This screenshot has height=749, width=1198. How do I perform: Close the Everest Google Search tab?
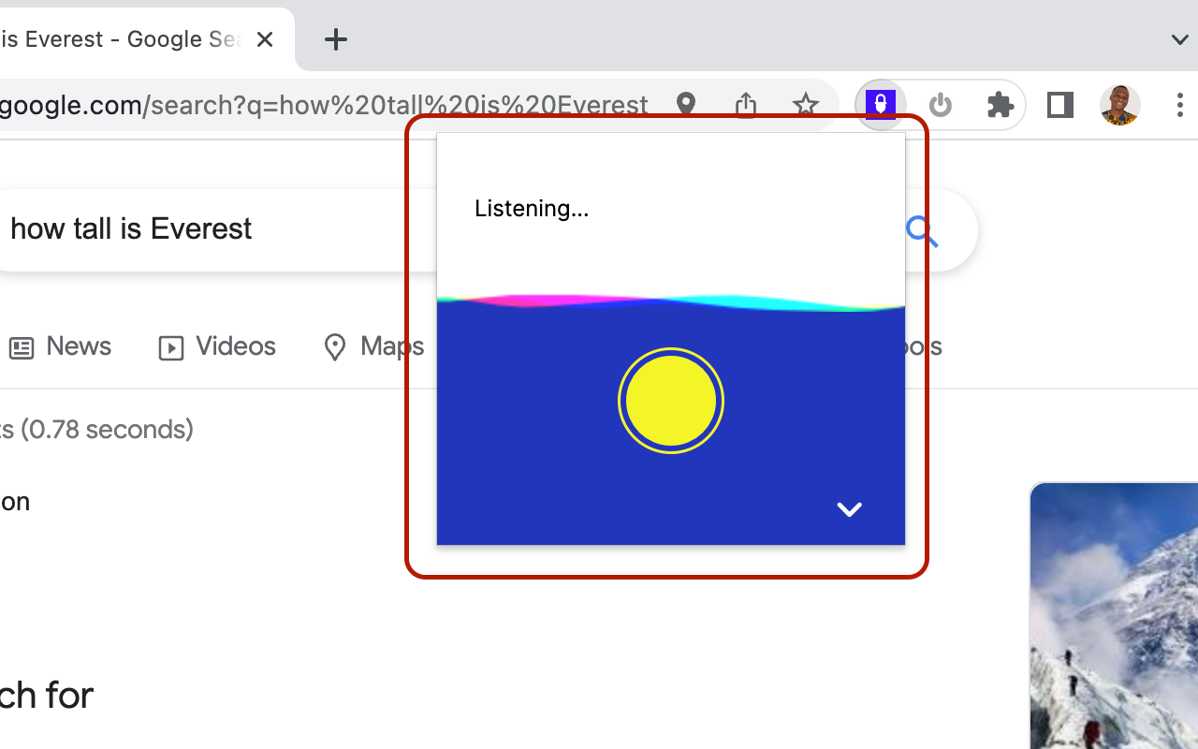[265, 39]
